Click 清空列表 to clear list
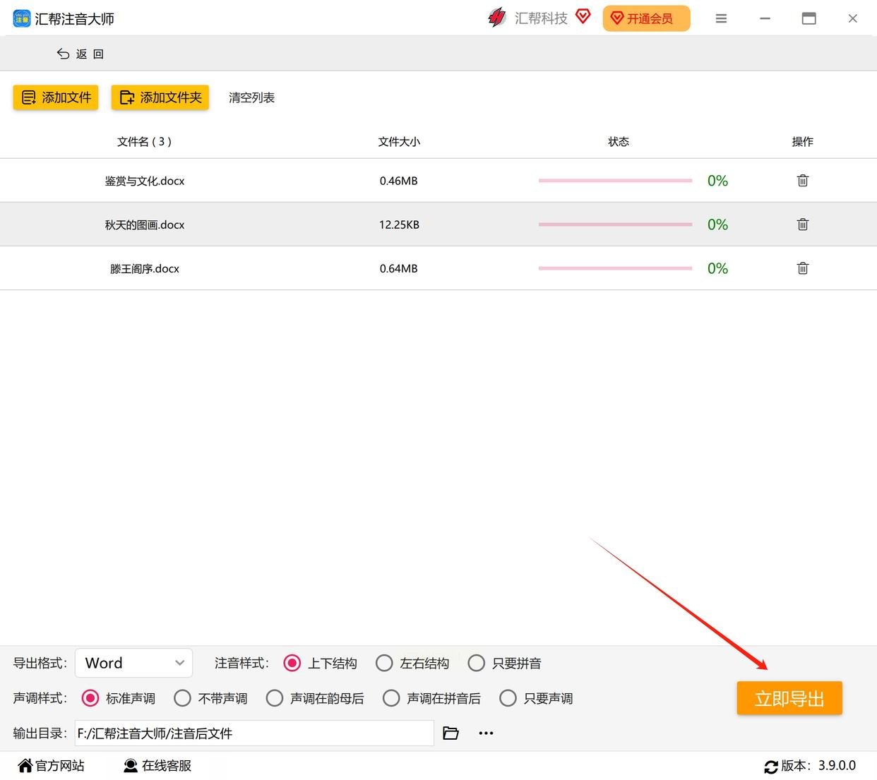Screen dimensions: 877x780 251,97
